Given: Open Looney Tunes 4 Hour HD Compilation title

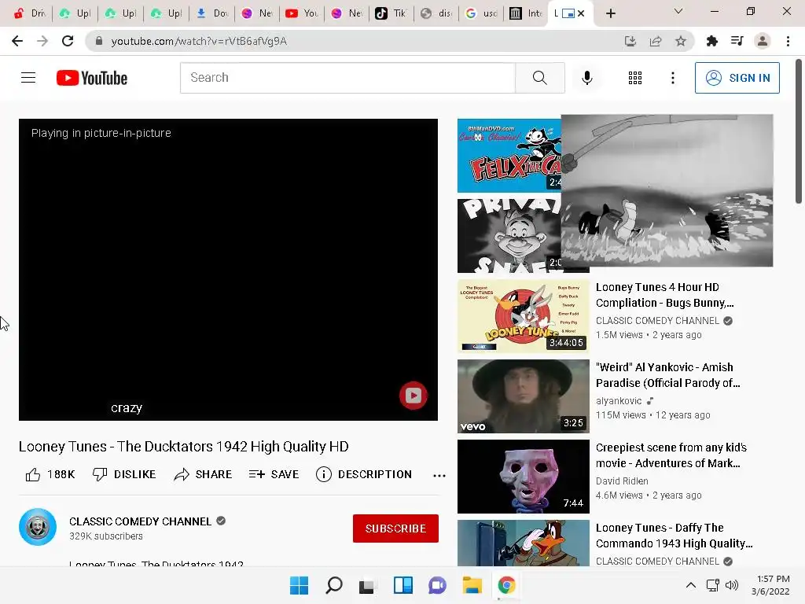Looking at the screenshot, I should coord(665,295).
